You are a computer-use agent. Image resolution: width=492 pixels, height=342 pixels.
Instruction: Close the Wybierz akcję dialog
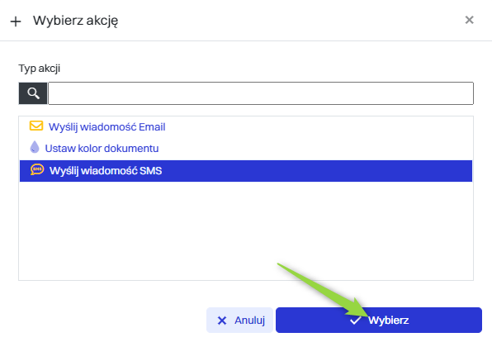point(469,20)
